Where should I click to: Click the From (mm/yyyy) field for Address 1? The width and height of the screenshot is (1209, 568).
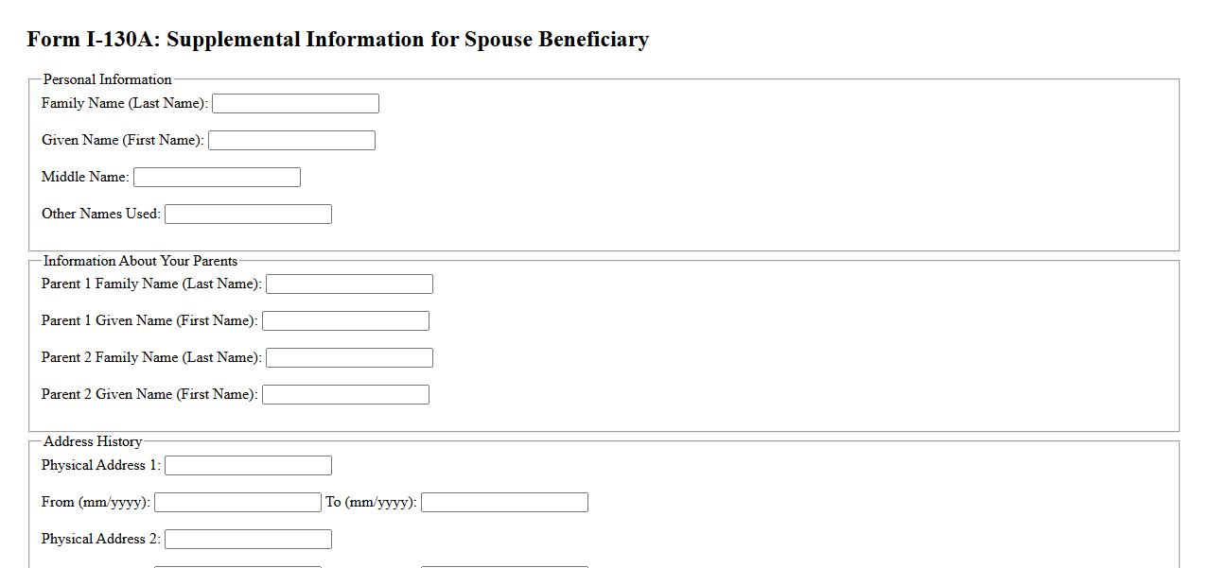click(x=237, y=503)
